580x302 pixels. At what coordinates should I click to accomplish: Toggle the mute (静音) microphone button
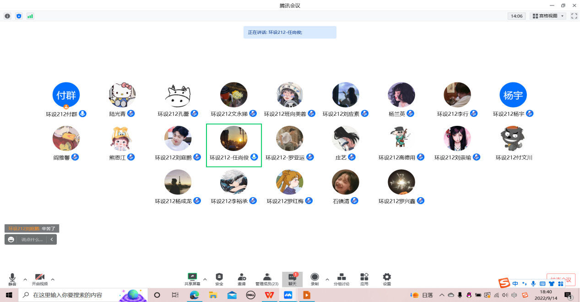point(12,279)
